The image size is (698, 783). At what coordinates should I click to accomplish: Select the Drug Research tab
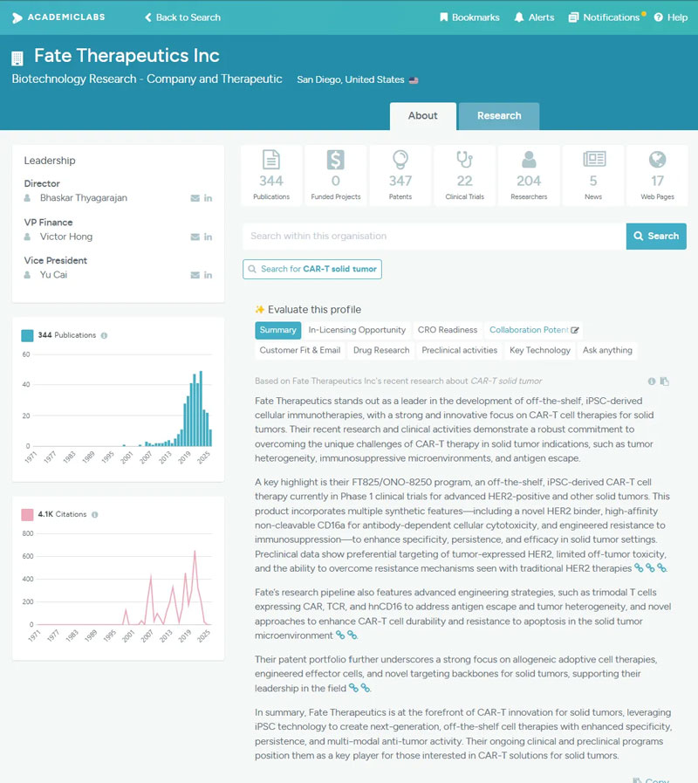pyautogui.click(x=381, y=351)
